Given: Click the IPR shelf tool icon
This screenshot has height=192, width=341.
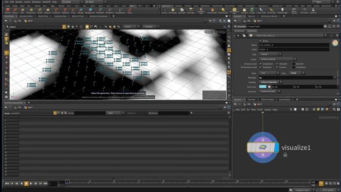Looking at the screenshot, I should coord(22,11).
